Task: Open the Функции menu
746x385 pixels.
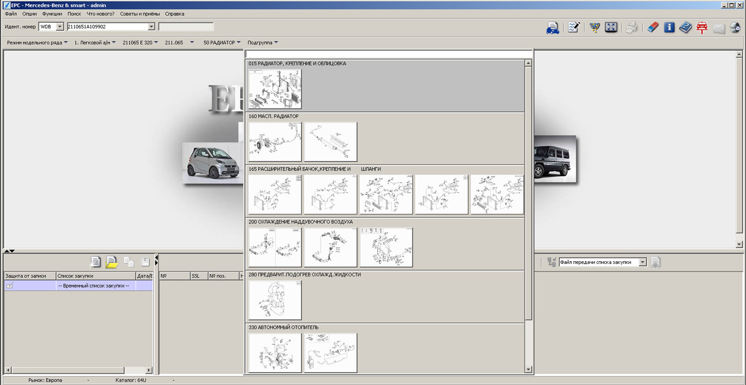Action: point(52,14)
